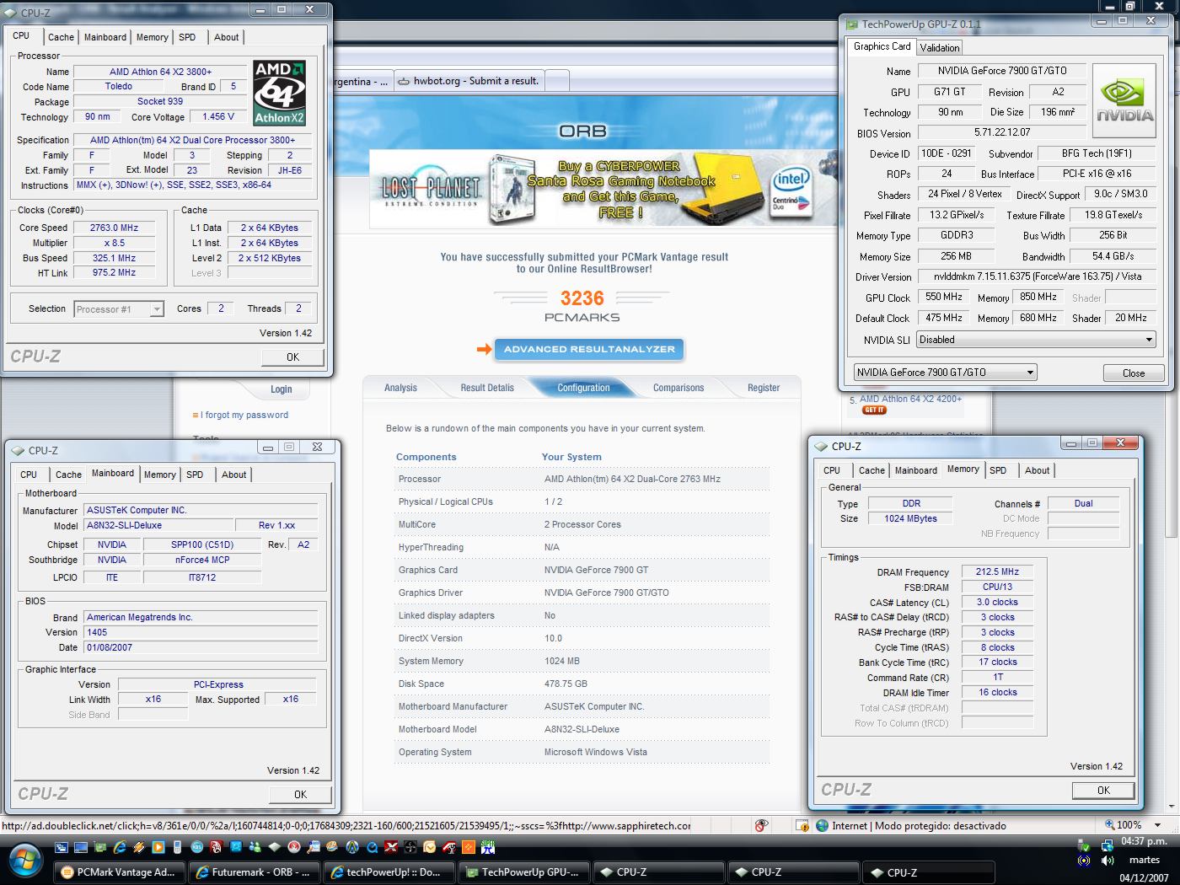
Task: Click the Login button on the webpage
Action: (x=281, y=389)
